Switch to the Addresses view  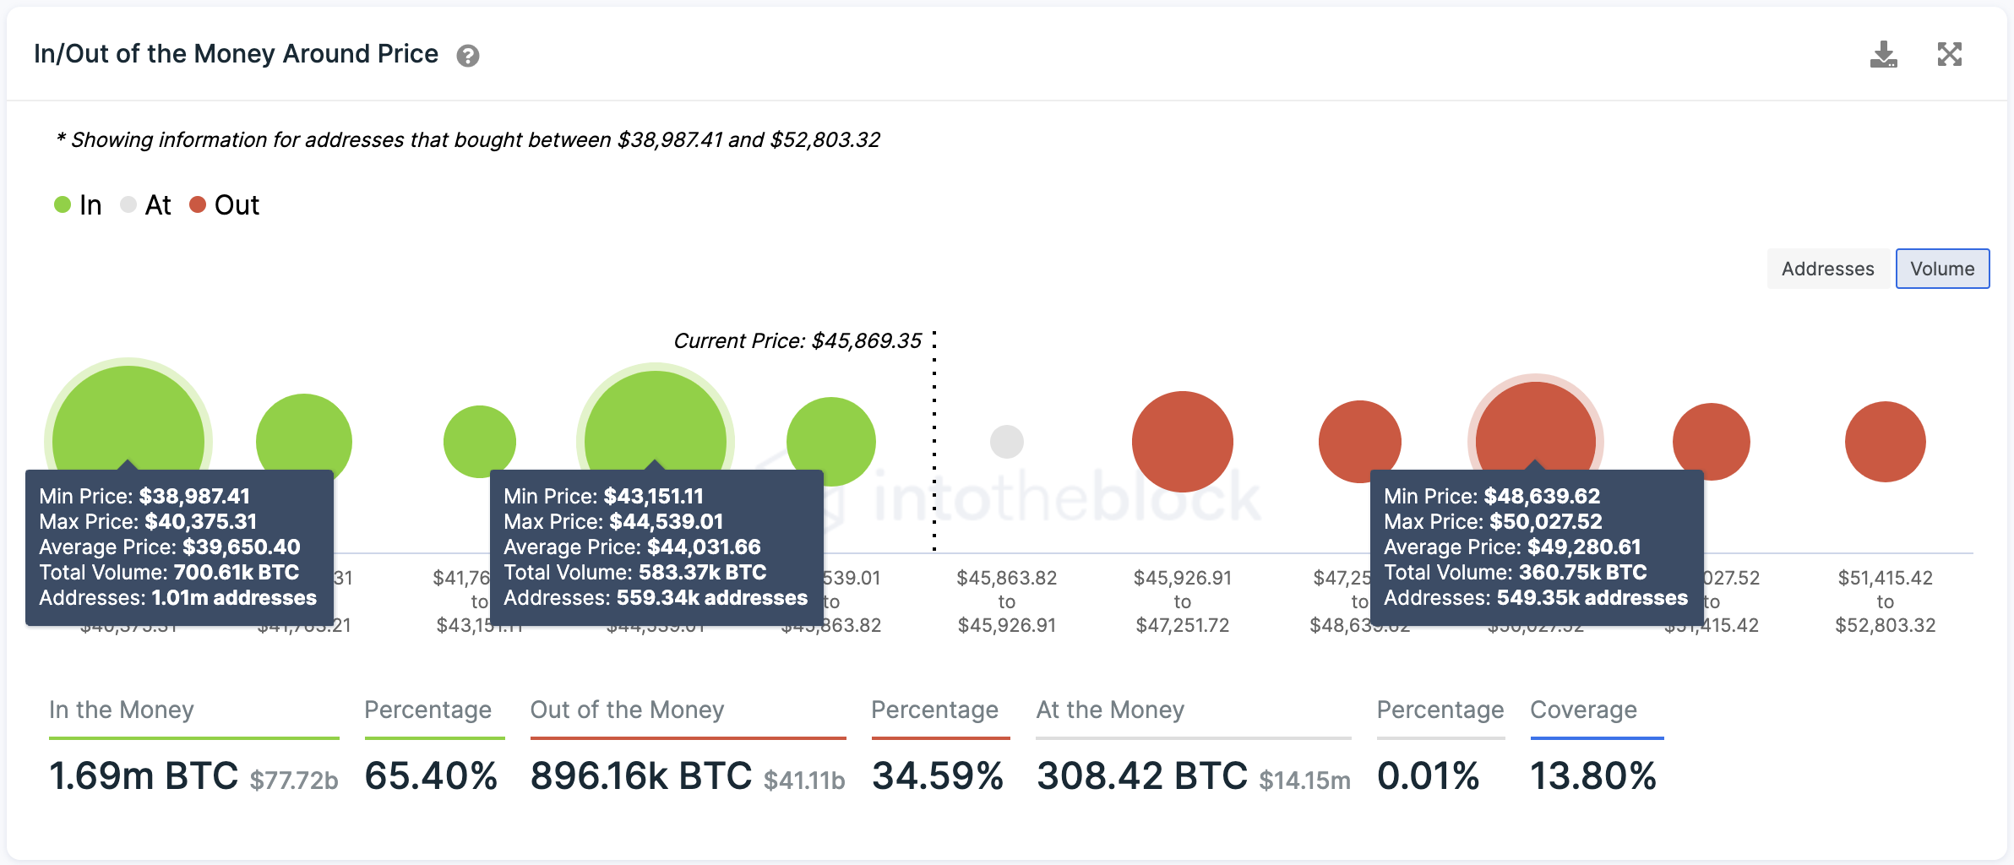coord(1828,269)
